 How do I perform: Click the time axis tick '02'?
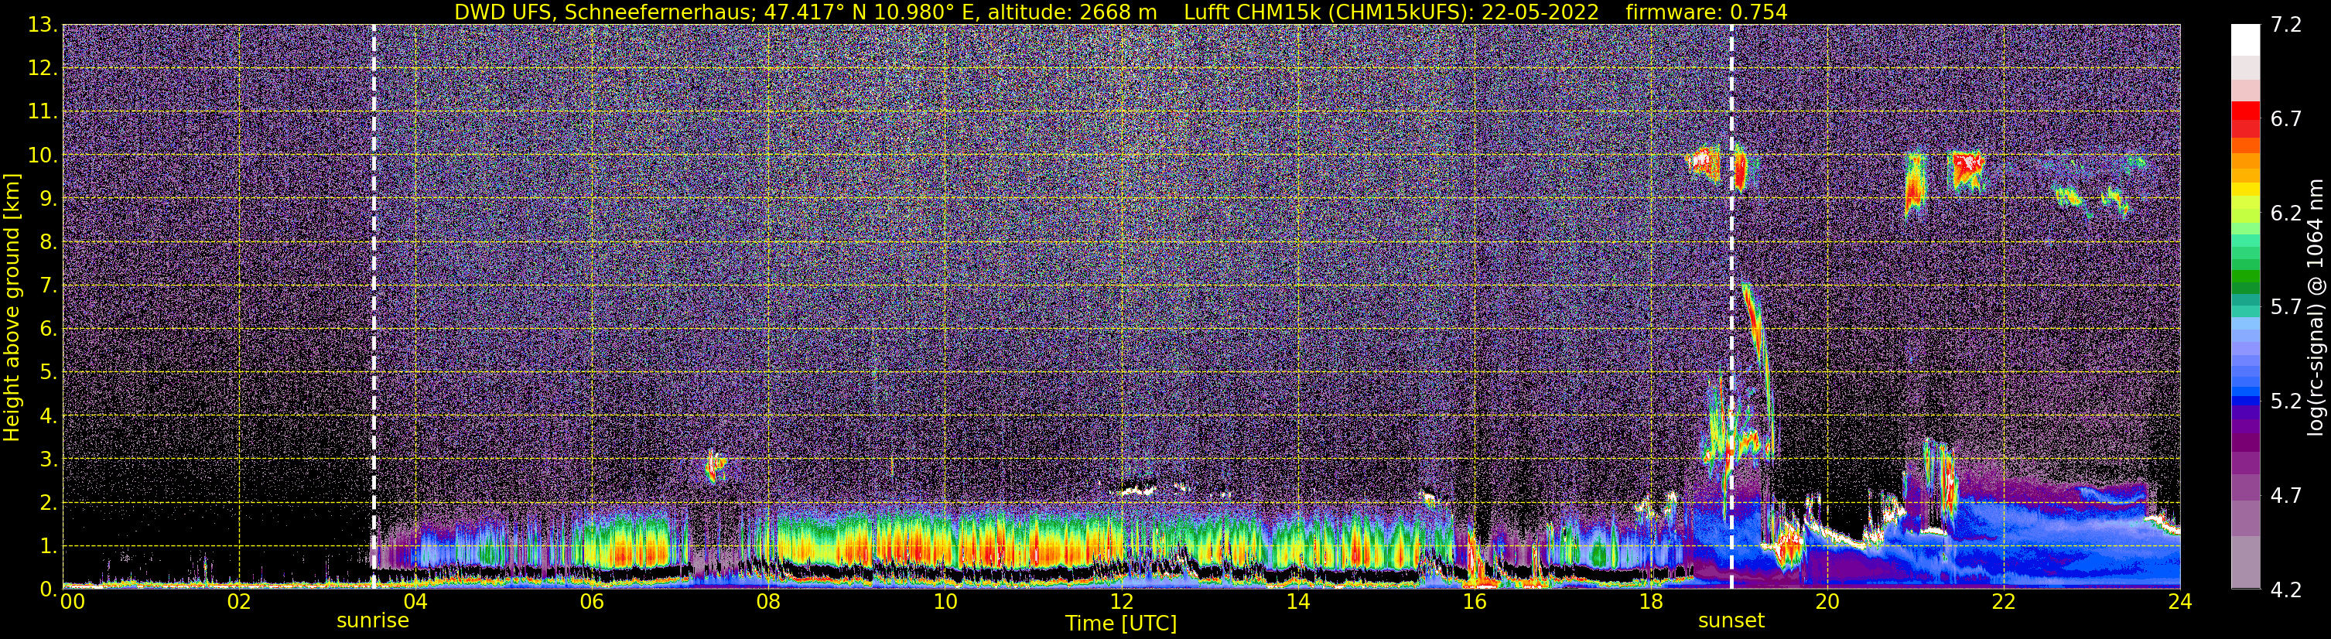pos(239,602)
